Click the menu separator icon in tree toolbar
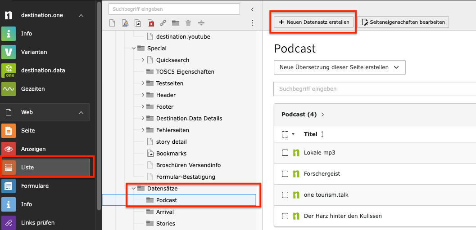476x230 pixels. (x=201, y=23)
